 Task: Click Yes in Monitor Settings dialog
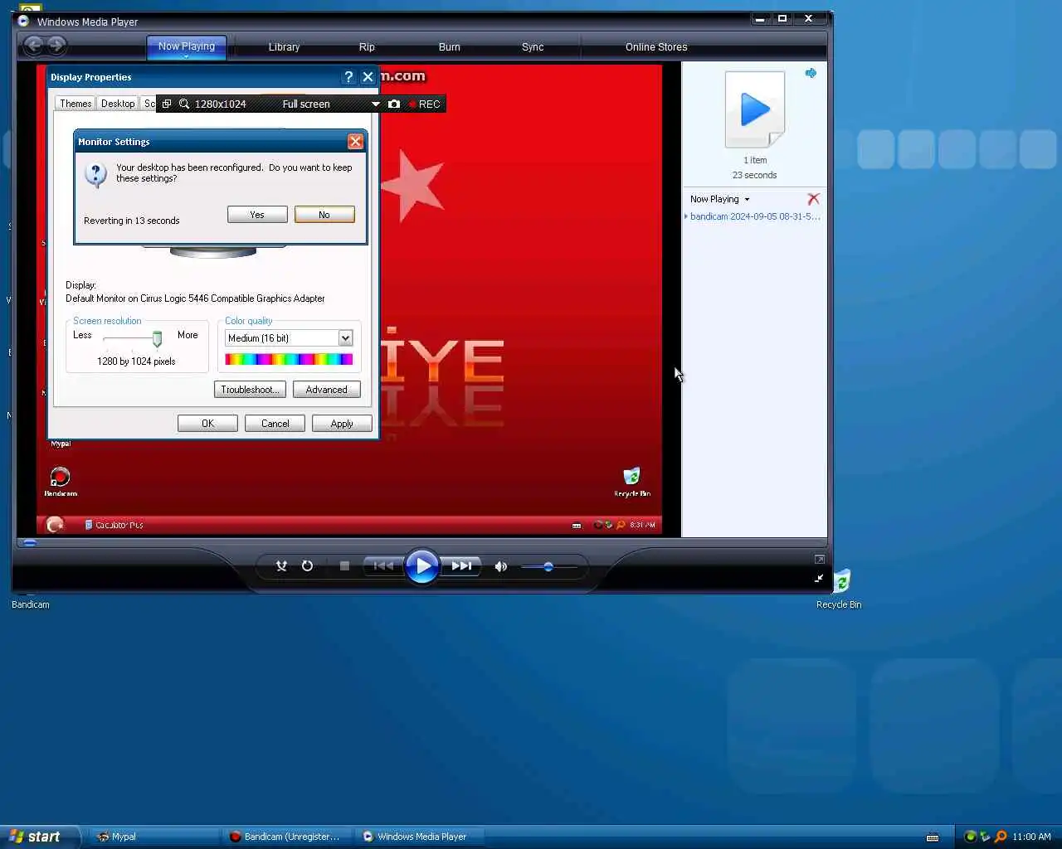pos(257,215)
